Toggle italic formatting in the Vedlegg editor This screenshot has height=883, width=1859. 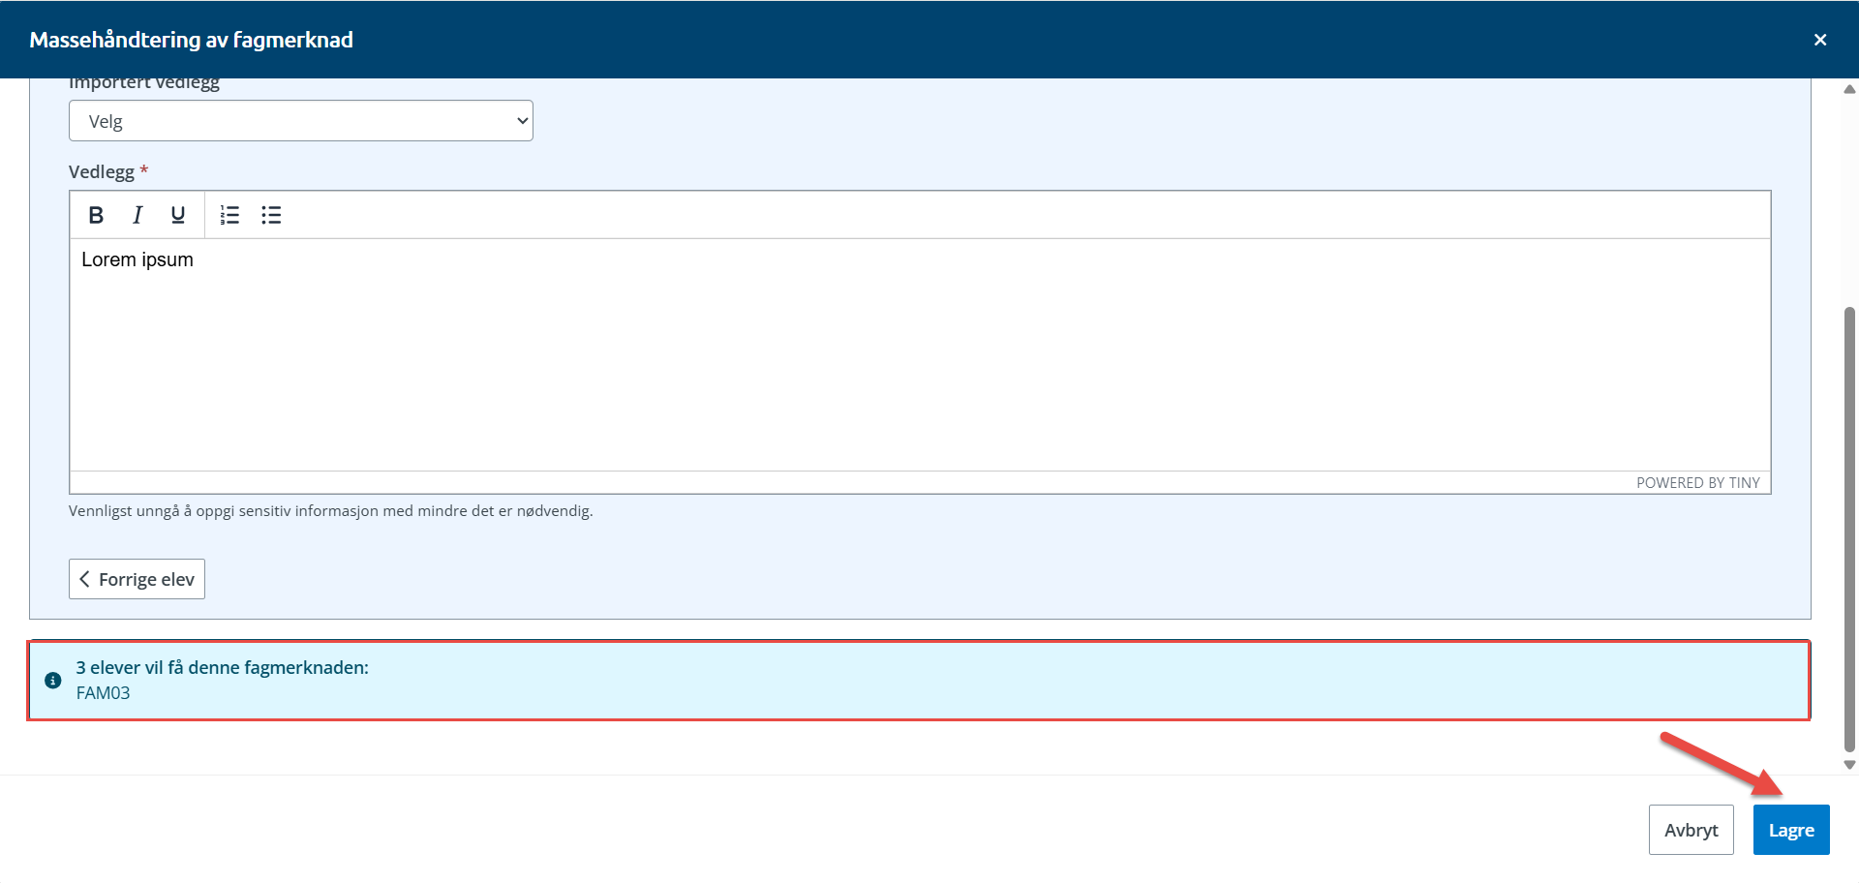[x=137, y=215]
